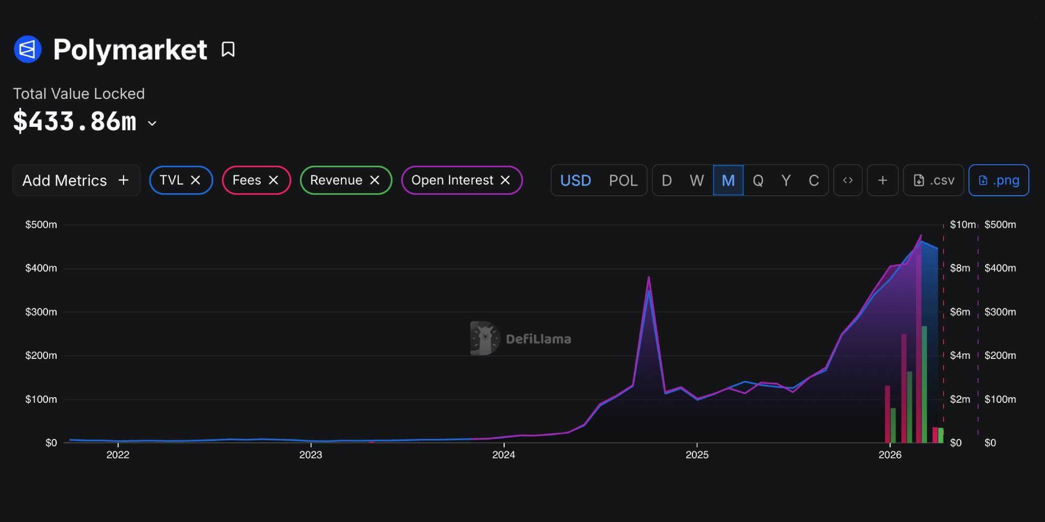Select the weekly (W) interval

coord(696,180)
